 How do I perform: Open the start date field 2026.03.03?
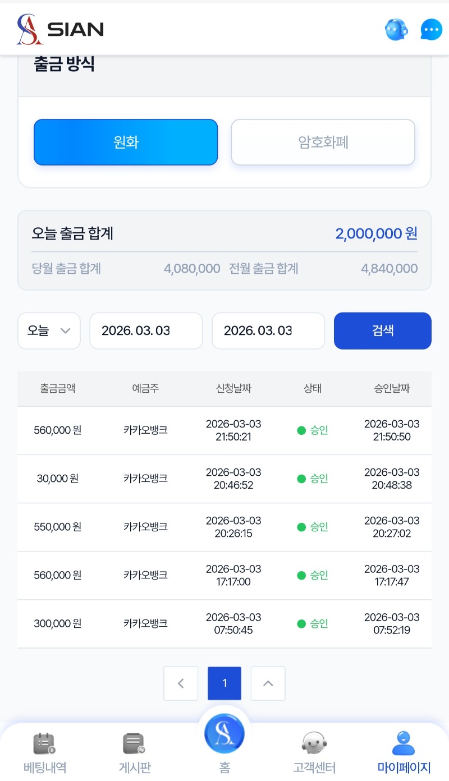pyautogui.click(x=146, y=331)
